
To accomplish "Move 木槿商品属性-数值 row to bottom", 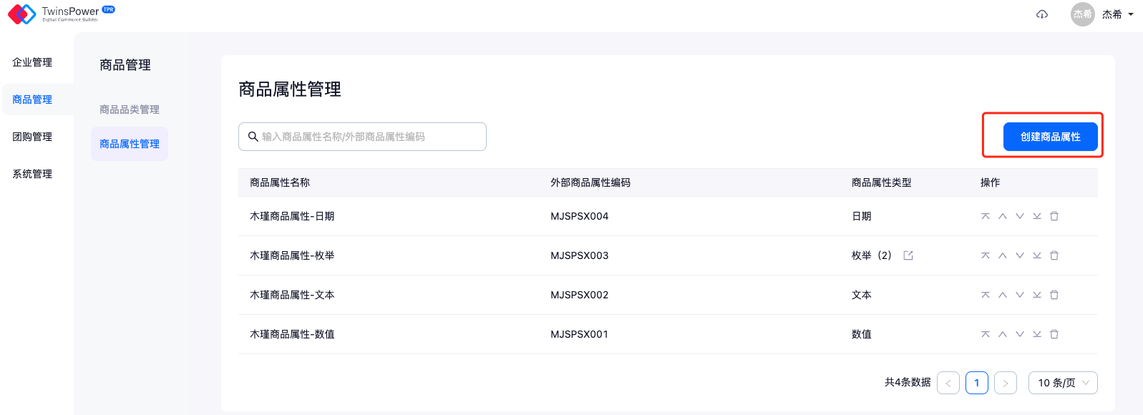I will coord(1037,334).
